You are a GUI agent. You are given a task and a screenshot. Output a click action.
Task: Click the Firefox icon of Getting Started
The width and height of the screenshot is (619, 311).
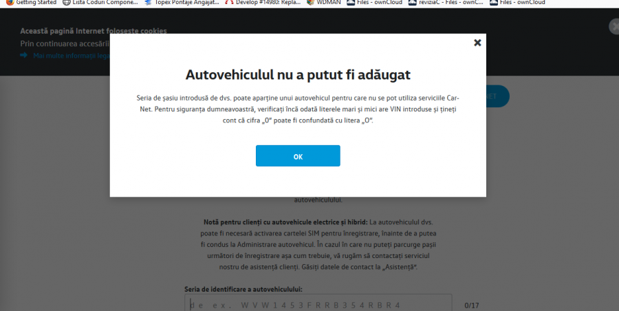(10, 2)
